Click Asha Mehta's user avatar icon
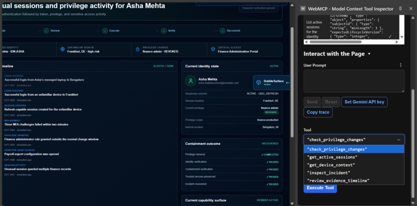Image resolution: width=417 pixels, height=206 pixels. (x=191, y=81)
